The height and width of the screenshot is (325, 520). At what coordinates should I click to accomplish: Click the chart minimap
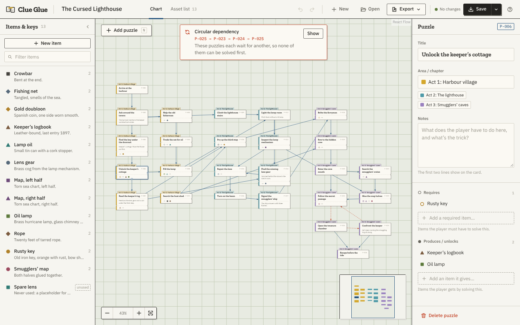tap(373, 297)
